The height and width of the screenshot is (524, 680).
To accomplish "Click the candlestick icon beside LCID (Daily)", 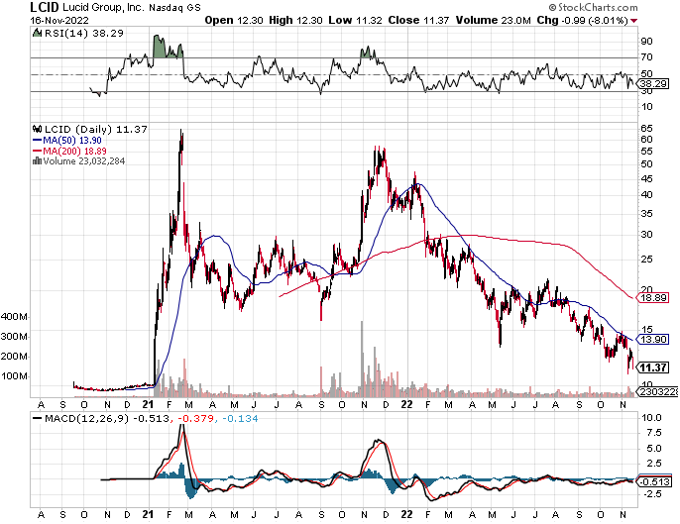I will (38, 129).
